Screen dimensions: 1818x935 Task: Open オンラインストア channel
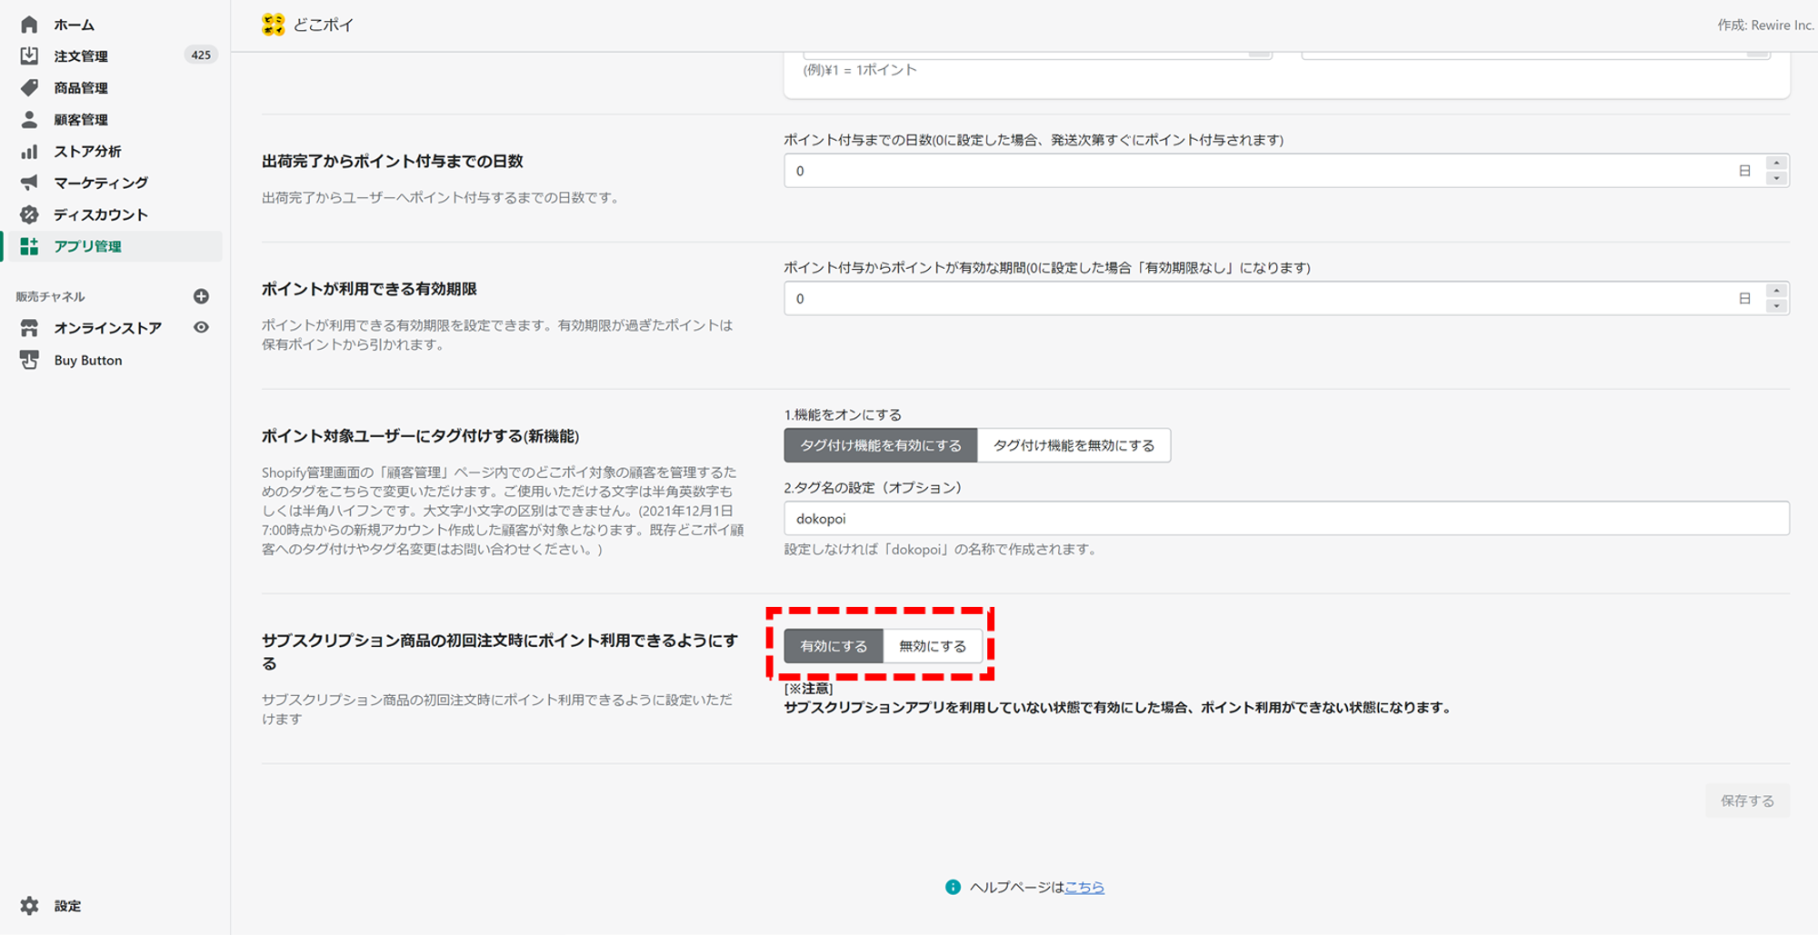[x=107, y=328]
